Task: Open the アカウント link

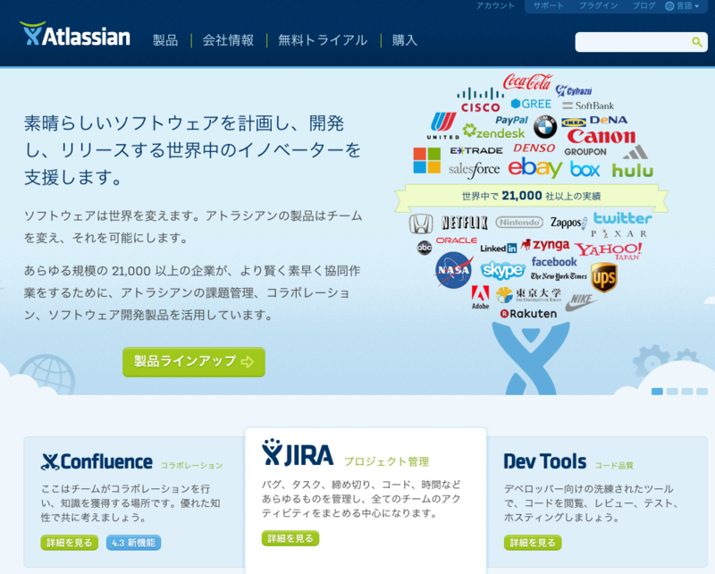Action: (495, 6)
